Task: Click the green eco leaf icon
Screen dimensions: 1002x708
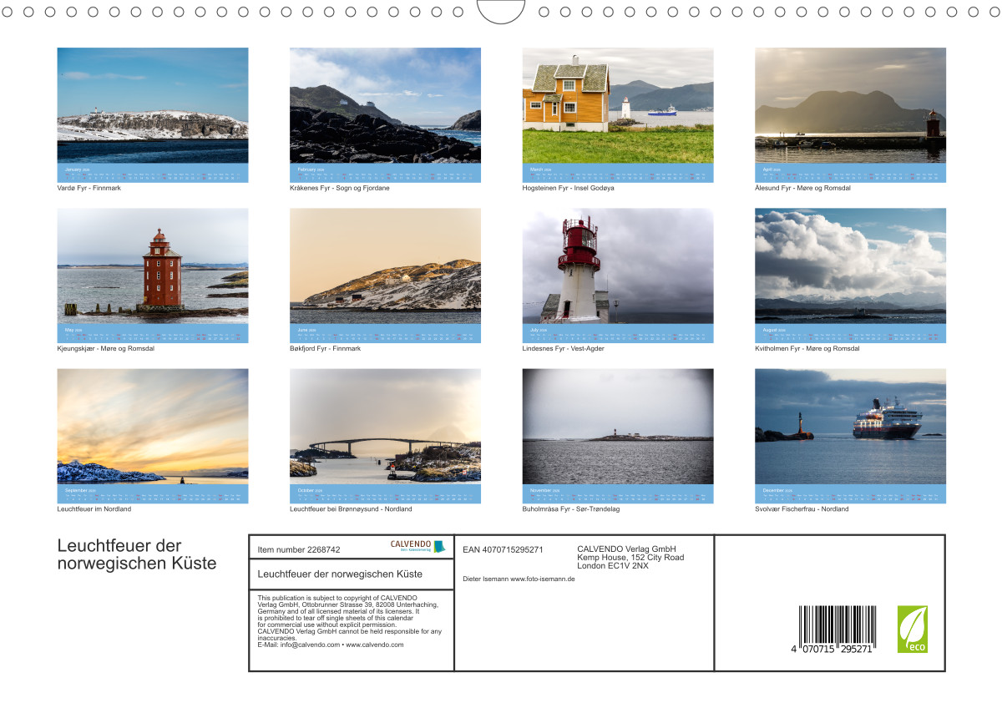Action: tap(912, 629)
